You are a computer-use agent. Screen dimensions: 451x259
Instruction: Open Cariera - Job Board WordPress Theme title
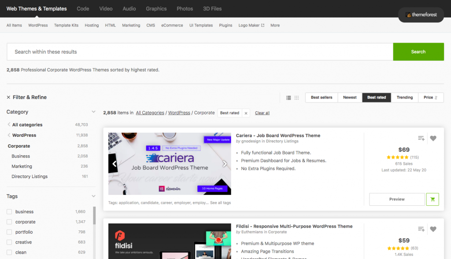[x=278, y=135]
